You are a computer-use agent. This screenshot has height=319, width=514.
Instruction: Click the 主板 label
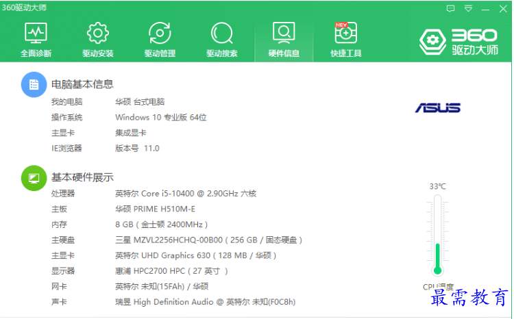click(59, 209)
